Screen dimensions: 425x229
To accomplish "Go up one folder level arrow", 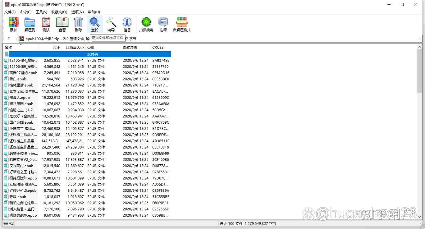I will pos(9,39).
